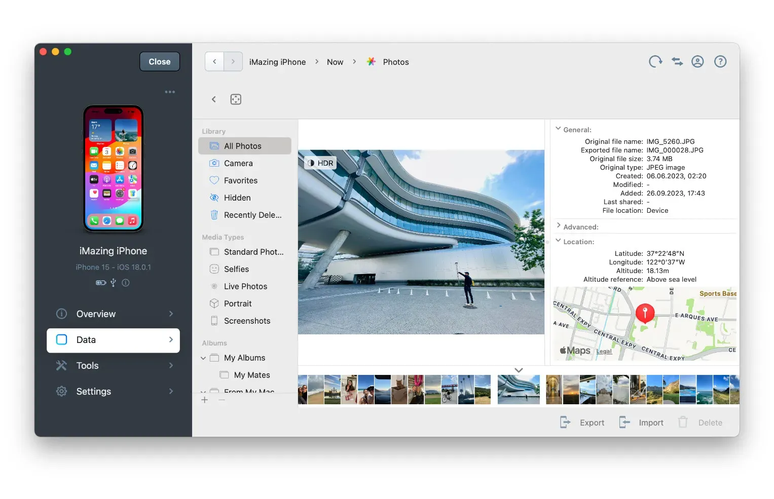Screen dimensions: 774x499
Task: Open the three-dots device options menu
Action: tap(170, 92)
